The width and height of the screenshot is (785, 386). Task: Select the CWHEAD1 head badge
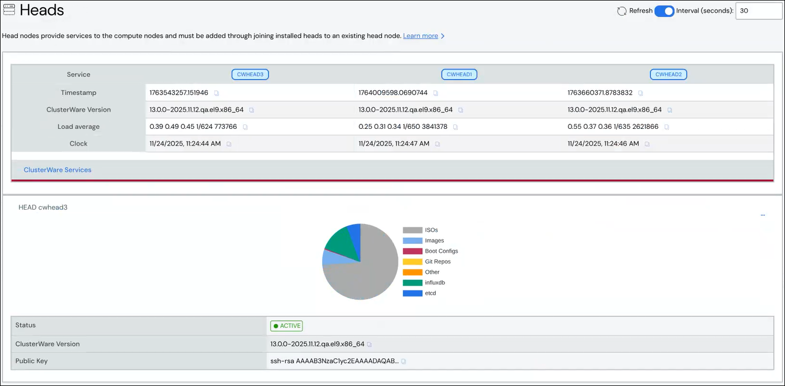(x=459, y=75)
